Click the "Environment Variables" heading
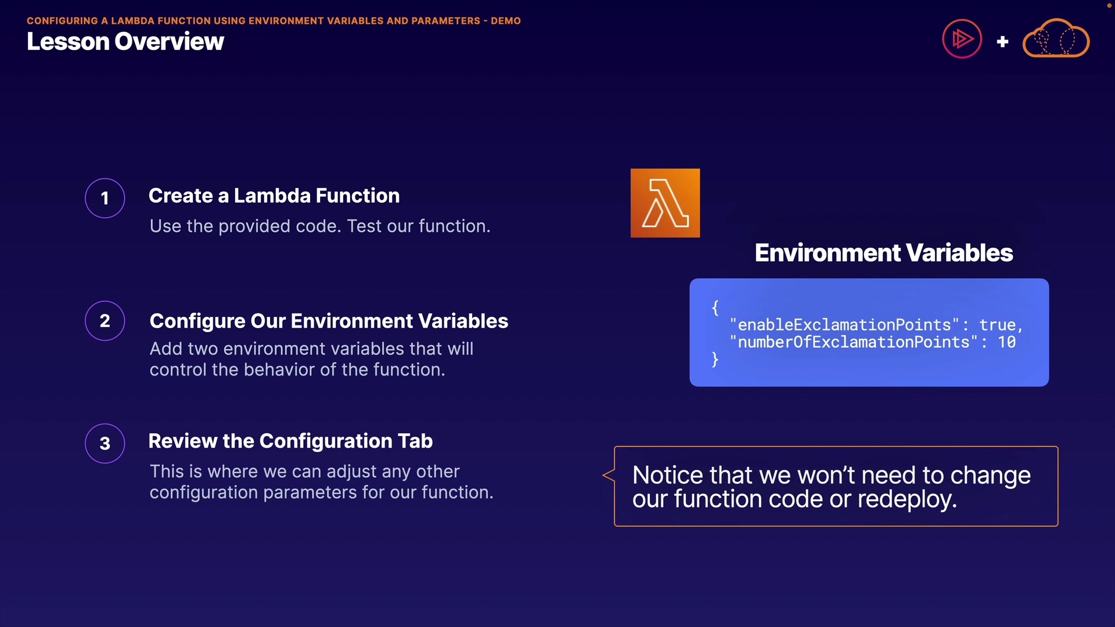 (x=884, y=253)
